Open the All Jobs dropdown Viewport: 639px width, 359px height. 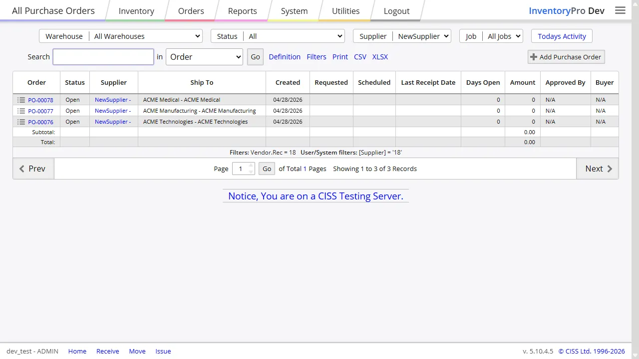point(503,36)
